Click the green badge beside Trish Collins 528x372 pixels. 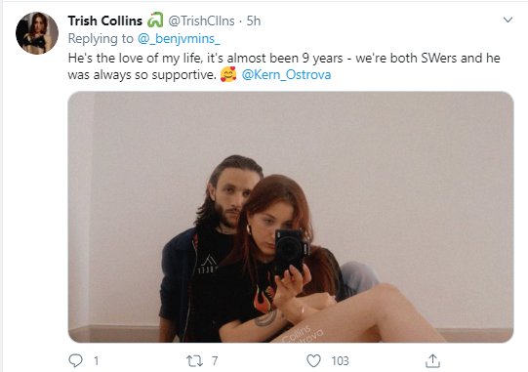point(155,20)
